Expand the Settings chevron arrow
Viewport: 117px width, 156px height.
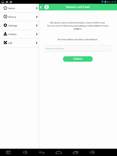click(x=37, y=26)
